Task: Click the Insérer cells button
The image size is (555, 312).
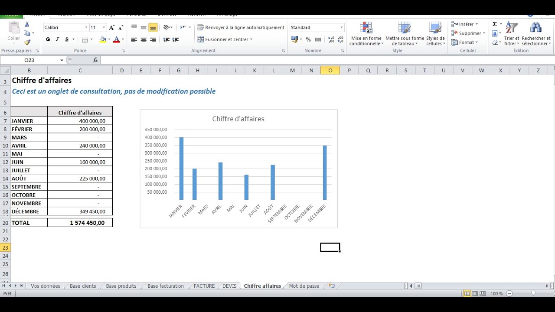Action: coord(464,24)
